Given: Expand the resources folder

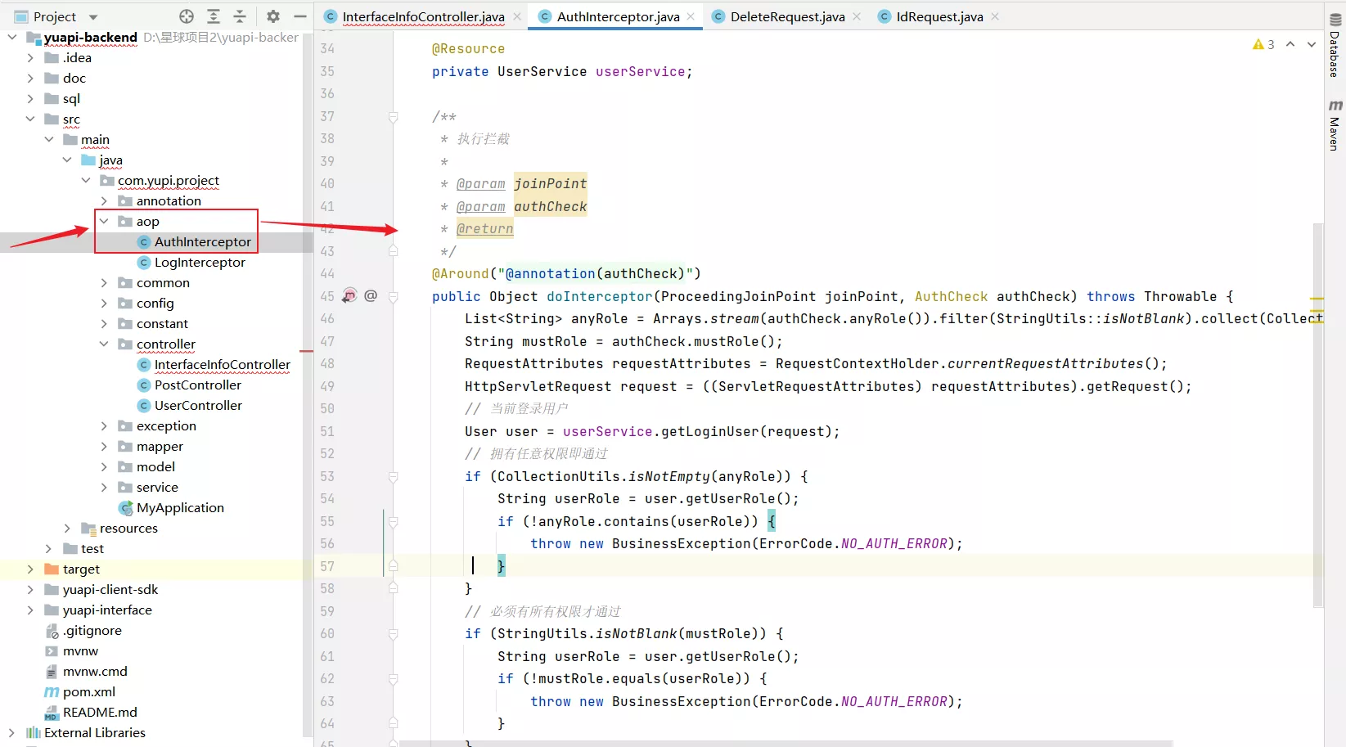Looking at the screenshot, I should click(x=67, y=528).
